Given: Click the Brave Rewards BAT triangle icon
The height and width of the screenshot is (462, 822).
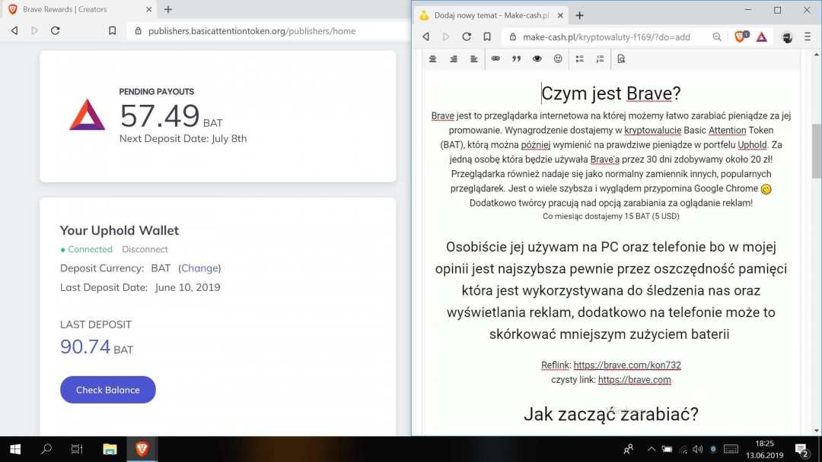Looking at the screenshot, I should tap(761, 36).
